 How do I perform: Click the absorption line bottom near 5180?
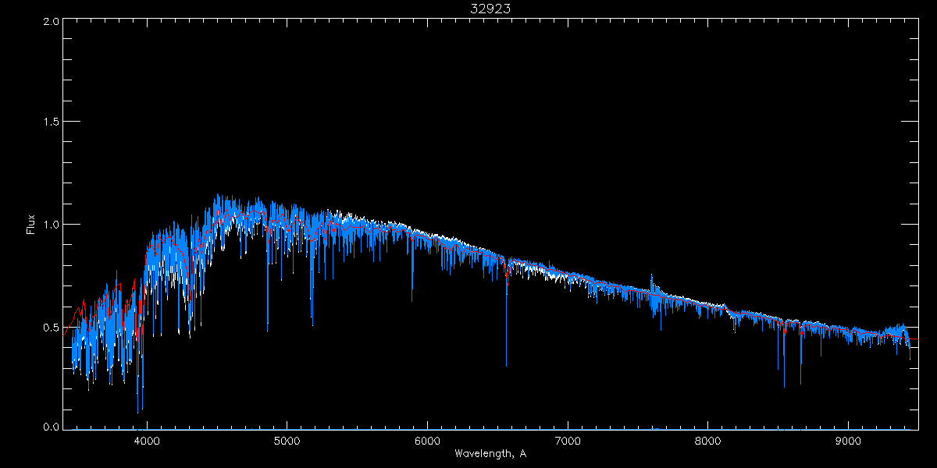312,324
